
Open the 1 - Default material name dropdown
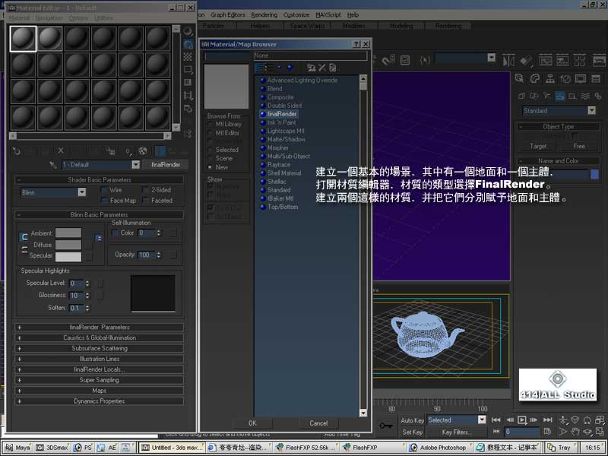[135, 165]
